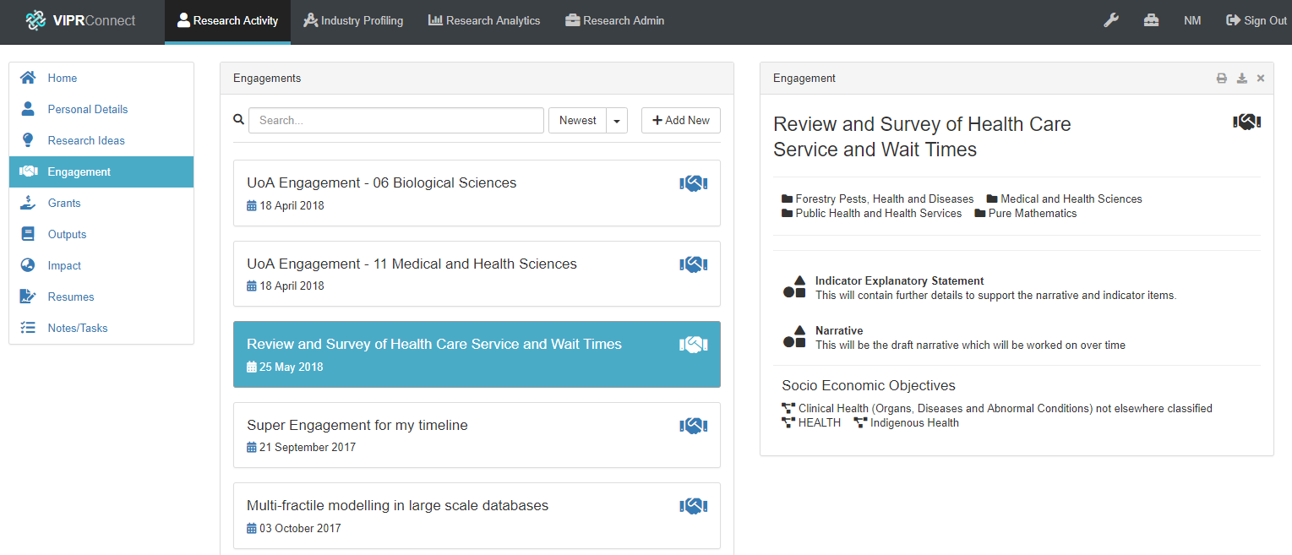Click HEALTH socio economic objective
The width and height of the screenshot is (1292, 555).
(x=811, y=423)
